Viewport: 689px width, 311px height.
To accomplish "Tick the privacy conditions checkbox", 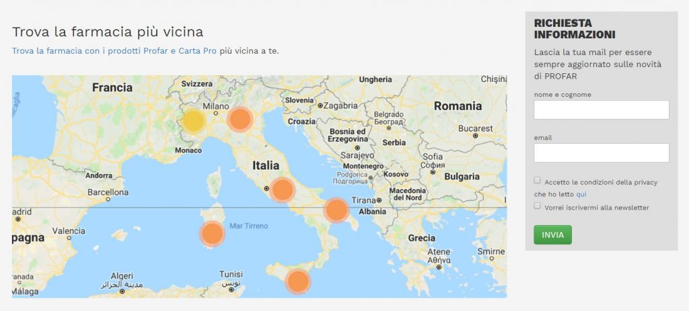I will coord(537,180).
